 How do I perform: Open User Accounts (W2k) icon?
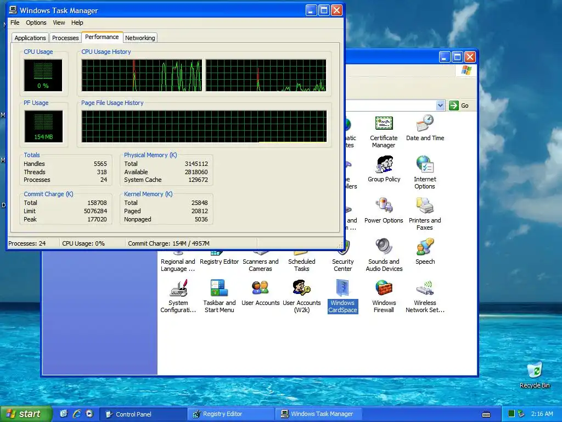pyautogui.click(x=301, y=296)
